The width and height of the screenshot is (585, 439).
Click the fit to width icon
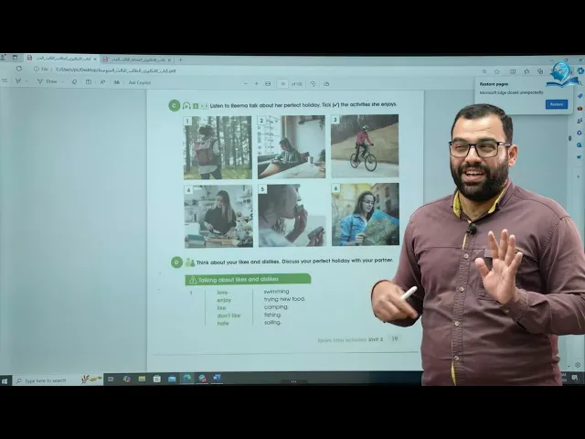[x=268, y=84]
